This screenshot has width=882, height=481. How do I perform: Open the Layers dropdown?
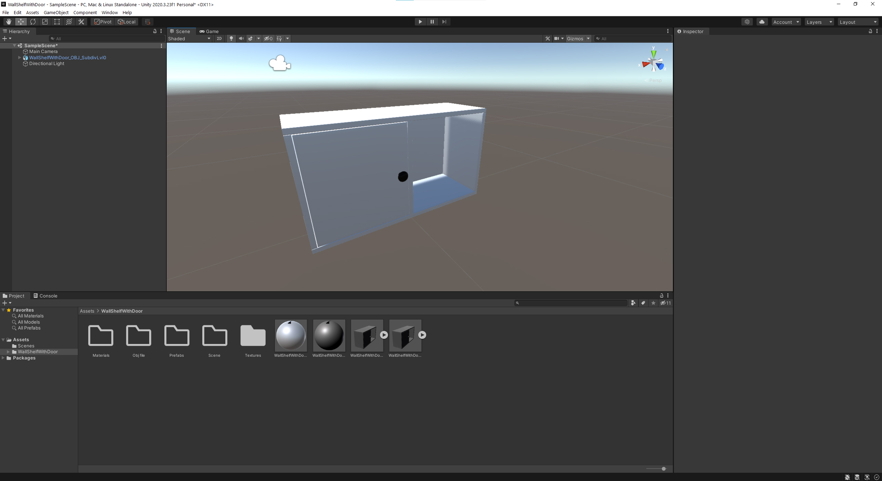(819, 22)
